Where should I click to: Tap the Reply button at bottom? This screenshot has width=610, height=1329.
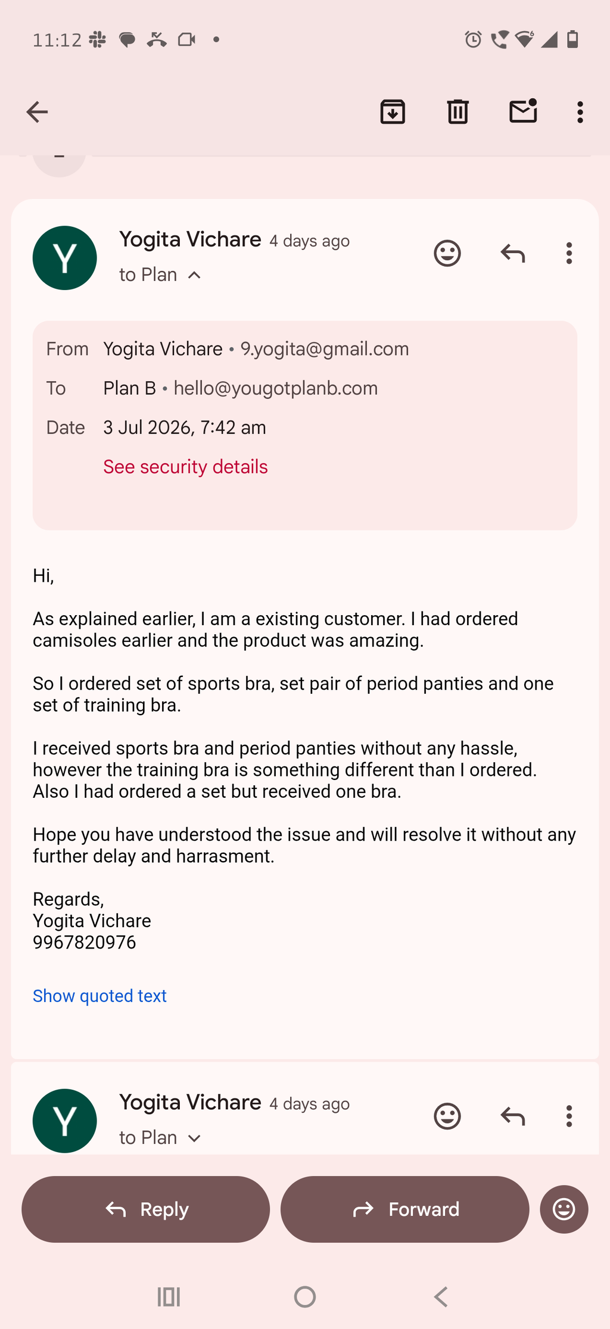tap(146, 1209)
